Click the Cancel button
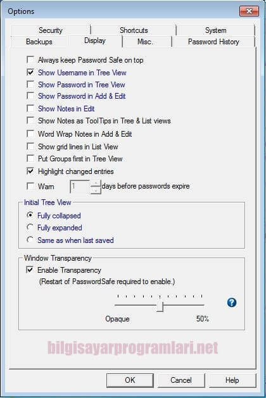This screenshot has width=266, height=398. click(x=181, y=380)
